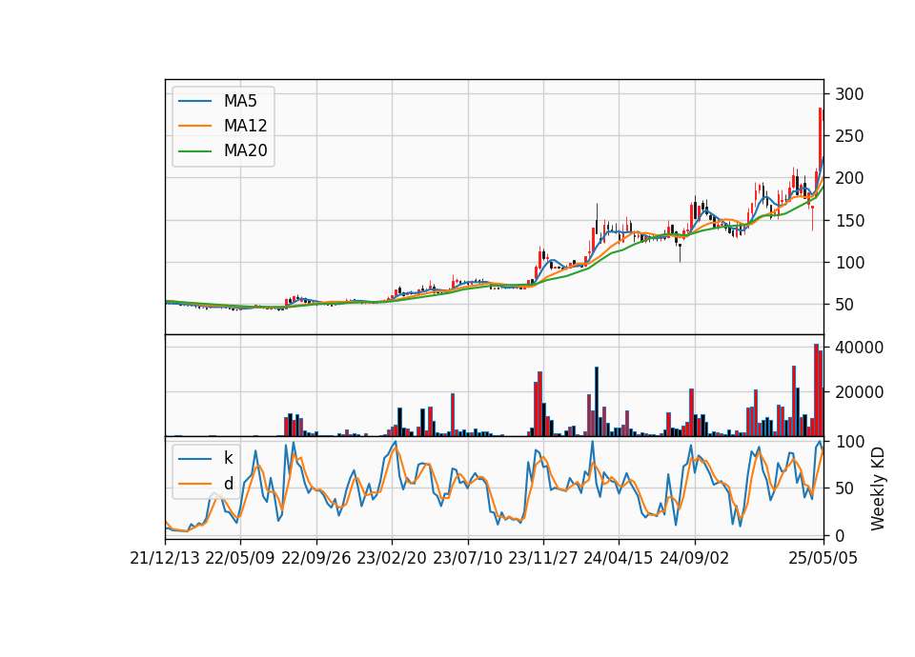915x657 pixels.
Task: Click the 24/04/15 date label
Action: (x=618, y=558)
